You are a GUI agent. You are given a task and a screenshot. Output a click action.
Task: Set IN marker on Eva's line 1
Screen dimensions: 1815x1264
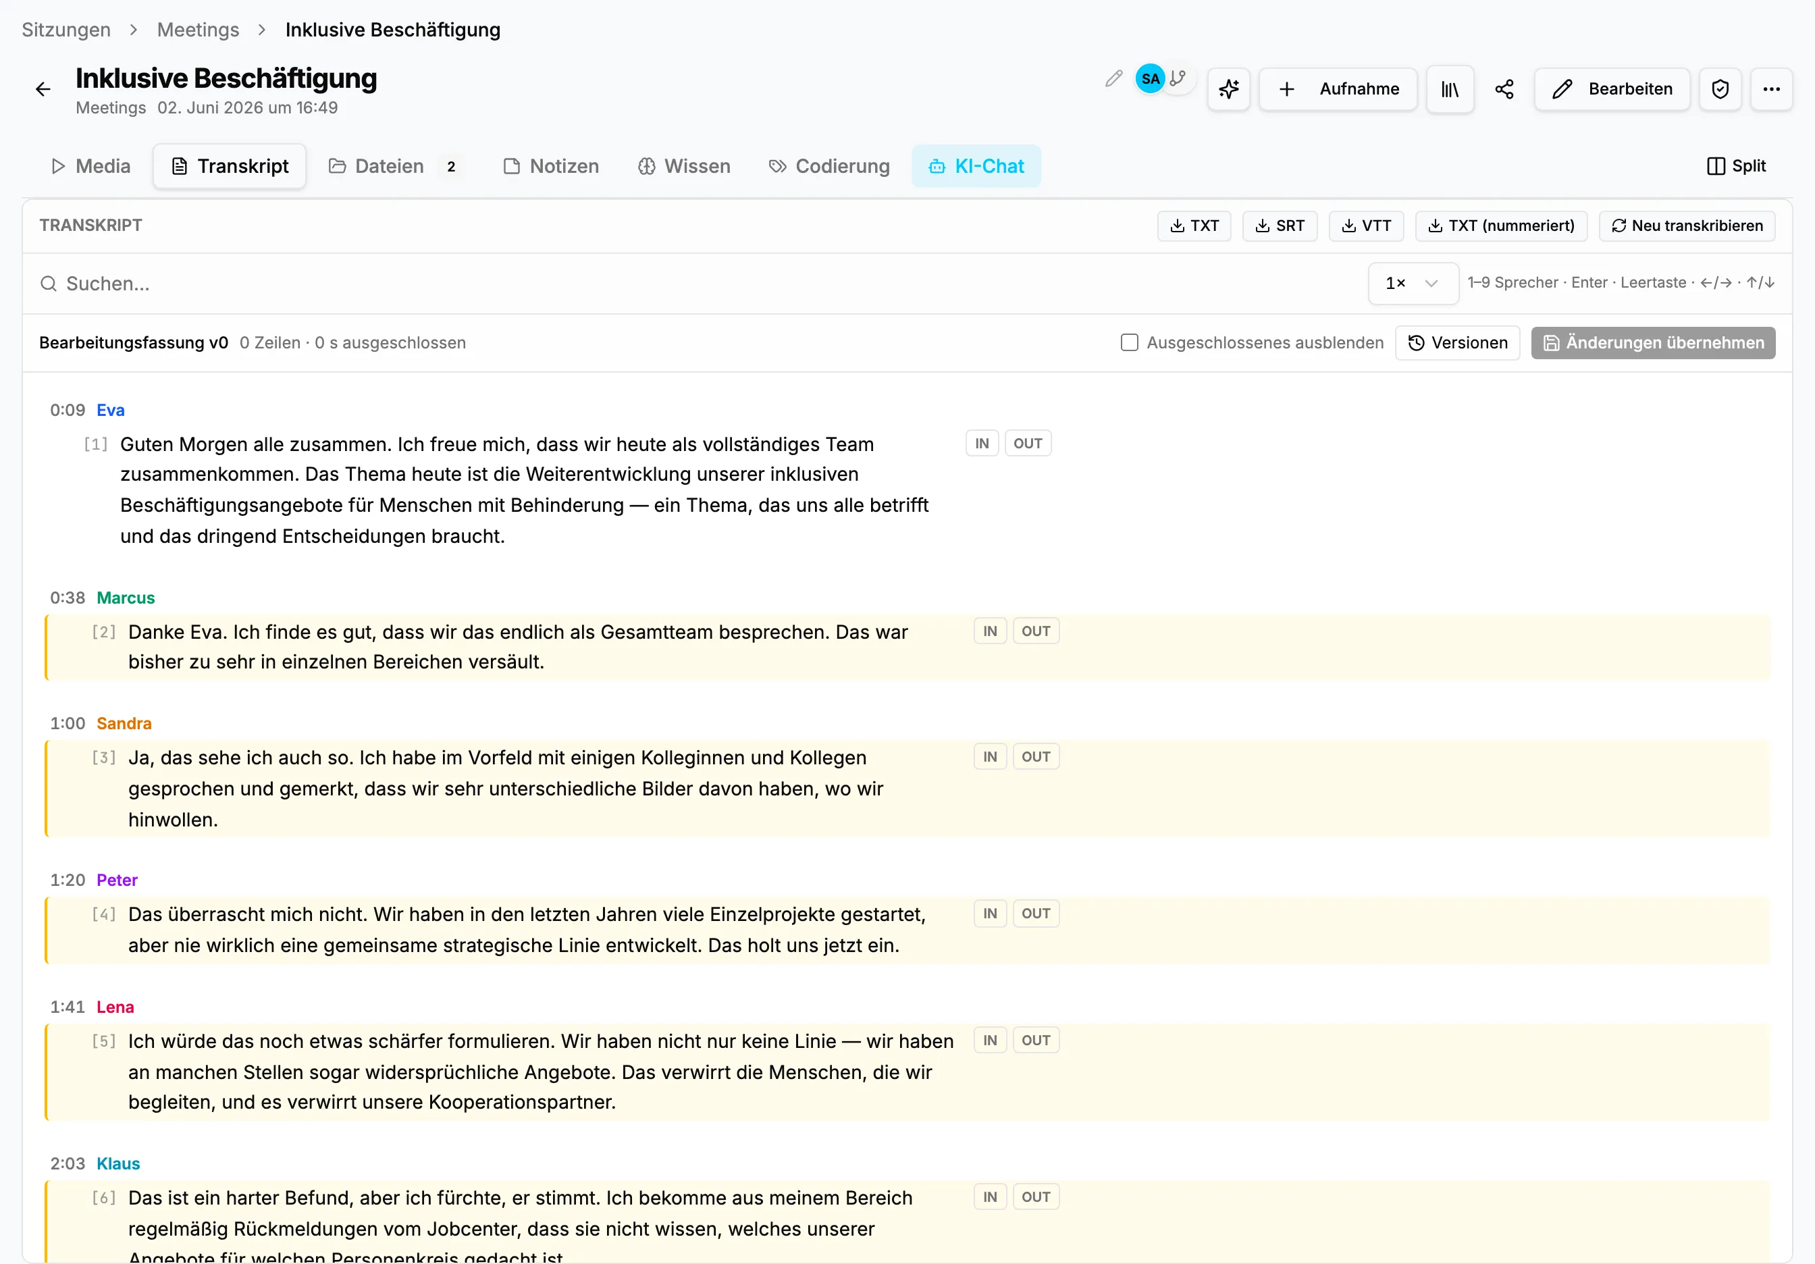(x=982, y=444)
